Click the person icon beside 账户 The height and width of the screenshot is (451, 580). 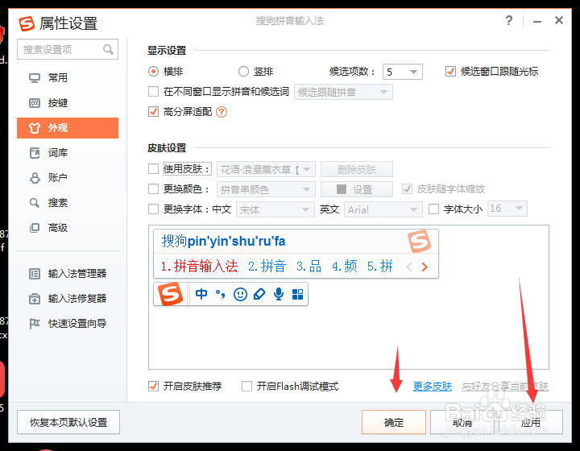pos(35,178)
